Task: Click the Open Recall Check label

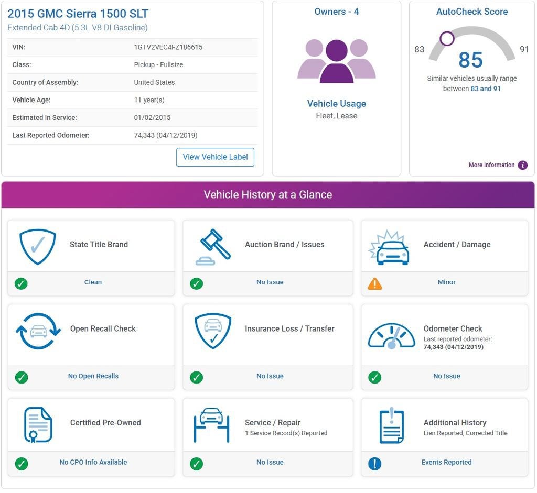Action: 103,329
